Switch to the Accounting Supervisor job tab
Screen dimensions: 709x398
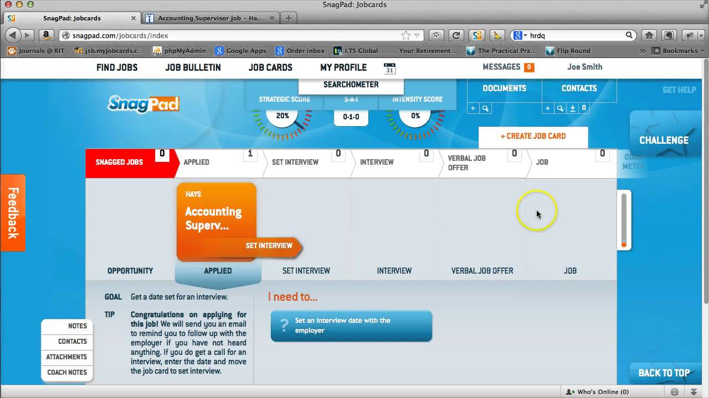coord(210,18)
